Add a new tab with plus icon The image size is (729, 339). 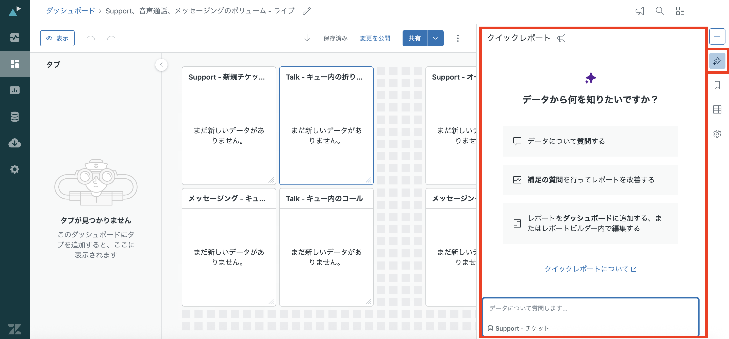coord(143,65)
